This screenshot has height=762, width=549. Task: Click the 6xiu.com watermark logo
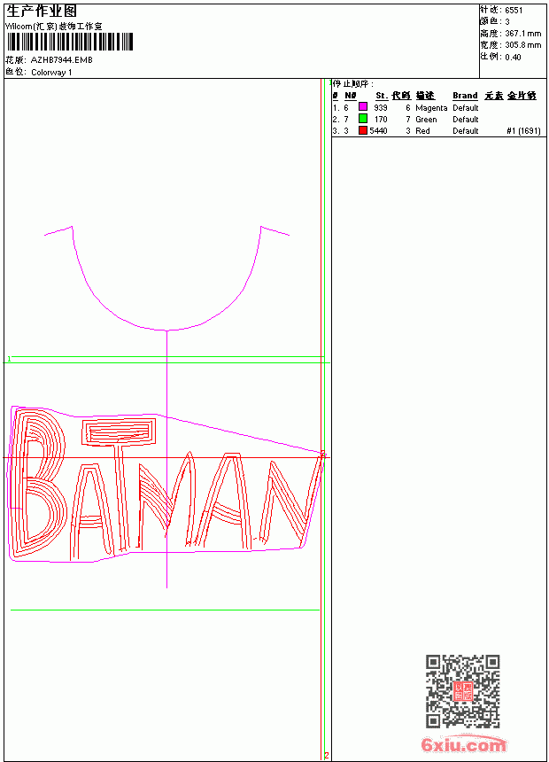464,744
